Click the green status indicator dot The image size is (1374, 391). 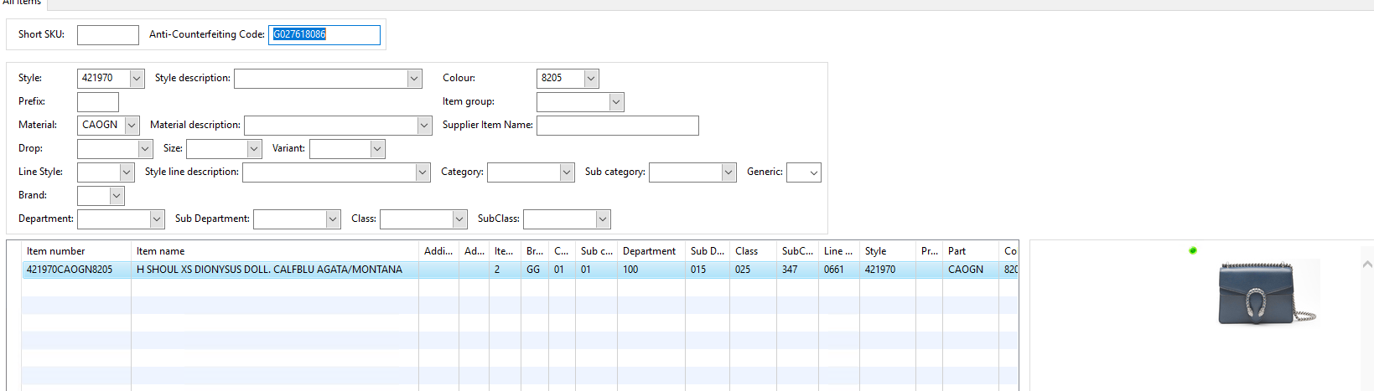point(1193,250)
